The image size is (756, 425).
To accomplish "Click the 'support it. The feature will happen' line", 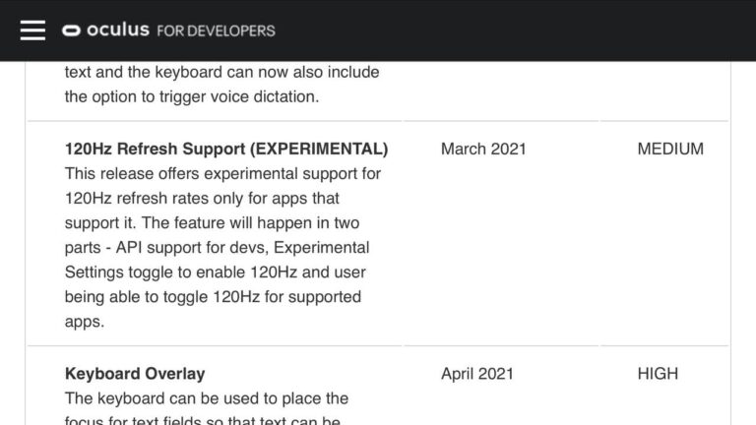I will pyautogui.click(x=215, y=223).
